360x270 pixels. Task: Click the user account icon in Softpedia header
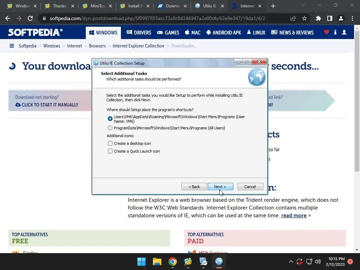pos(344,32)
